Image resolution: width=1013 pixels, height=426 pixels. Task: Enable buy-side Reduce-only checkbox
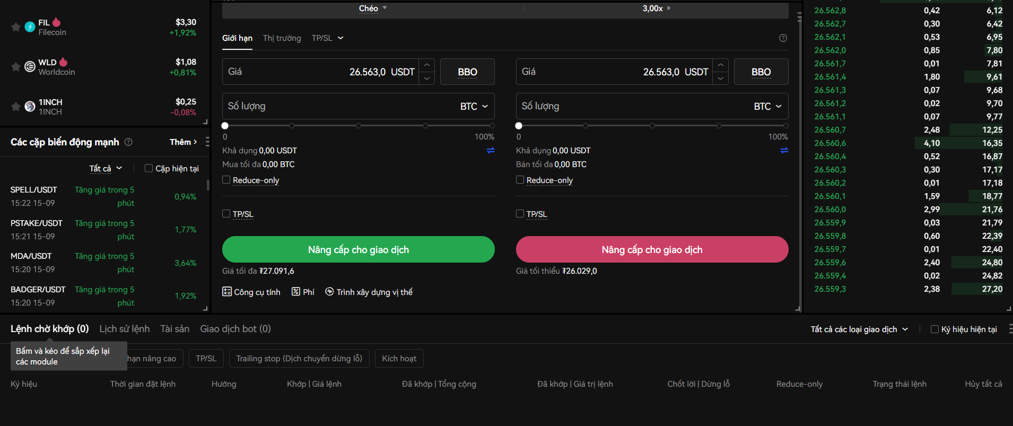226,180
